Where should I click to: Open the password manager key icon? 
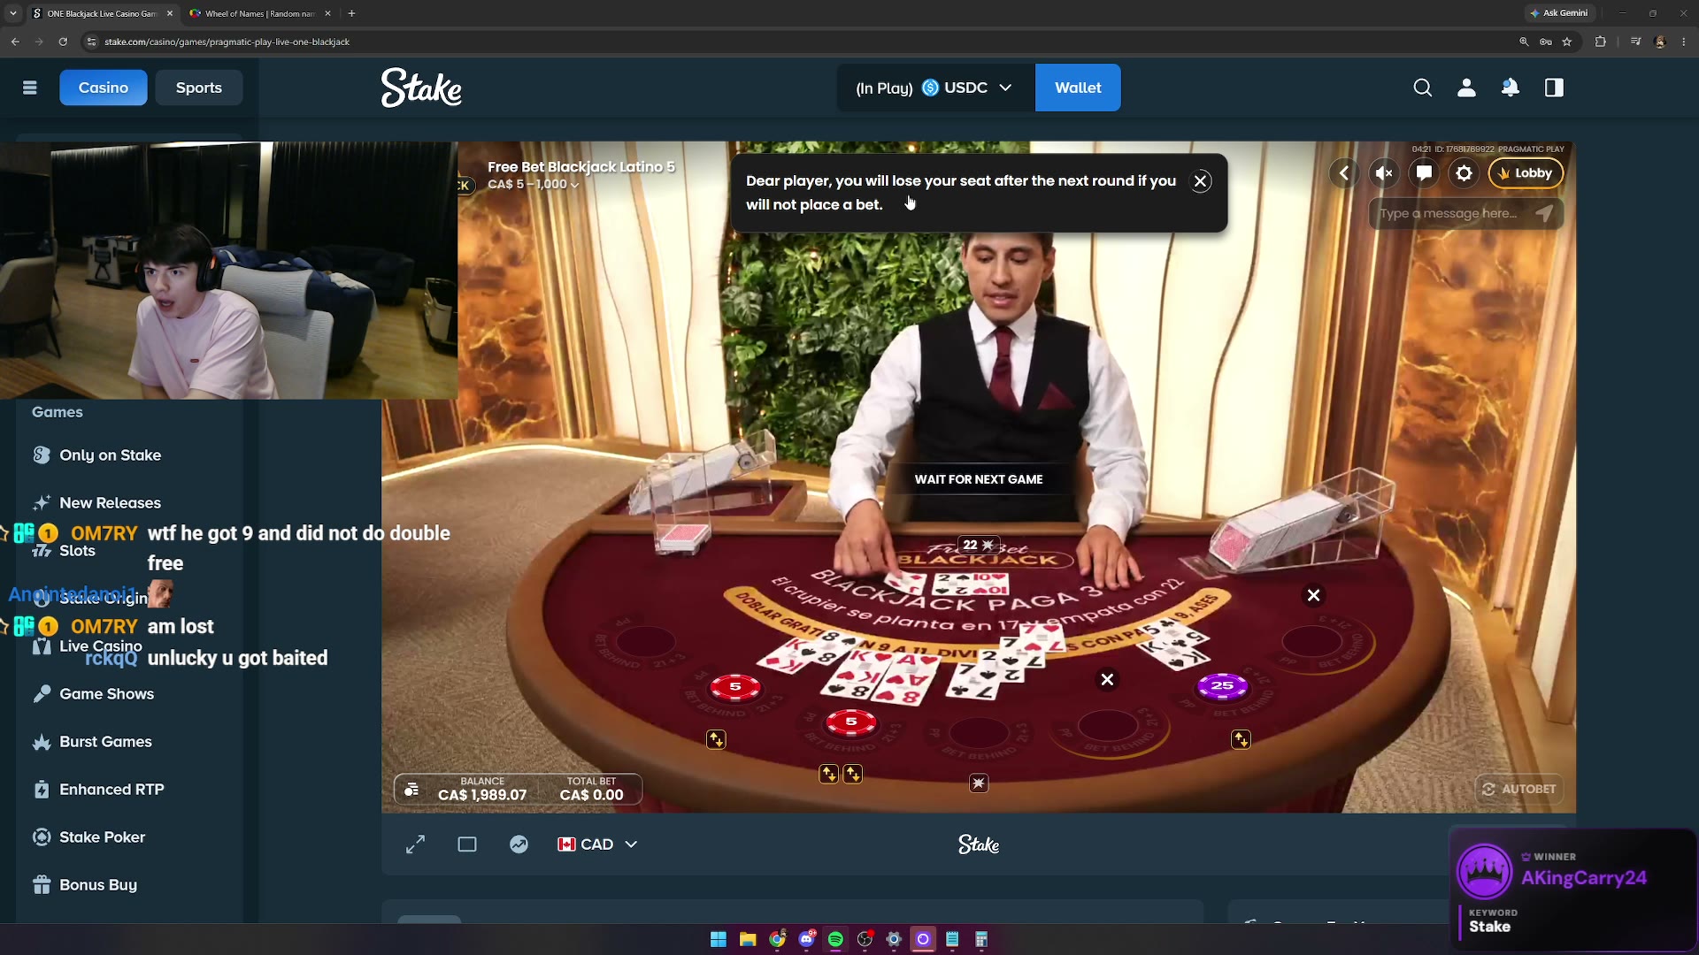point(1545,42)
